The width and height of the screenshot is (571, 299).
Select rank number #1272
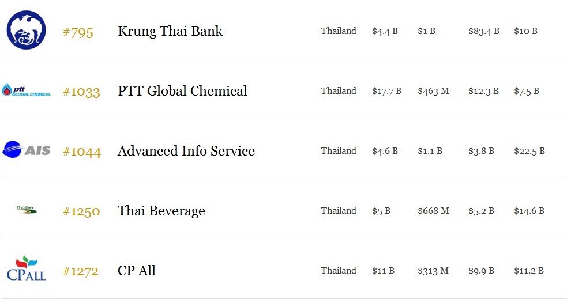[81, 271]
